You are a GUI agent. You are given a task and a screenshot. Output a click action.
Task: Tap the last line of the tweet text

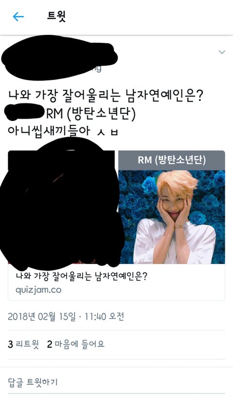point(63,131)
